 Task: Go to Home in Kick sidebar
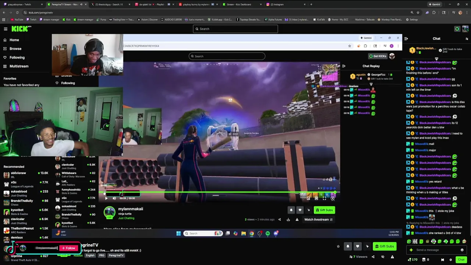[x=11, y=40]
